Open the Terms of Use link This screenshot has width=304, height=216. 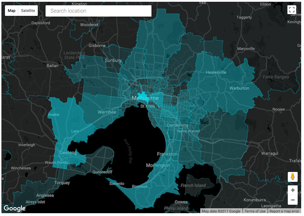click(x=255, y=211)
